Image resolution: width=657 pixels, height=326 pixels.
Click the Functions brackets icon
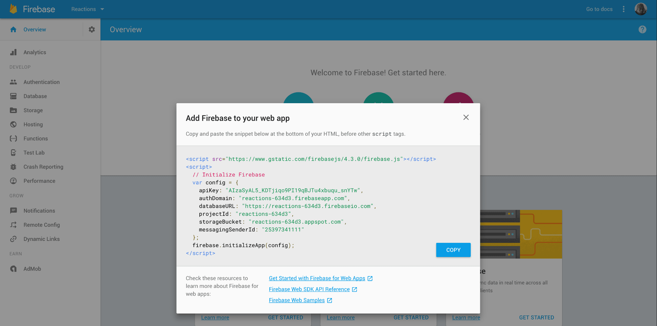[13, 139]
